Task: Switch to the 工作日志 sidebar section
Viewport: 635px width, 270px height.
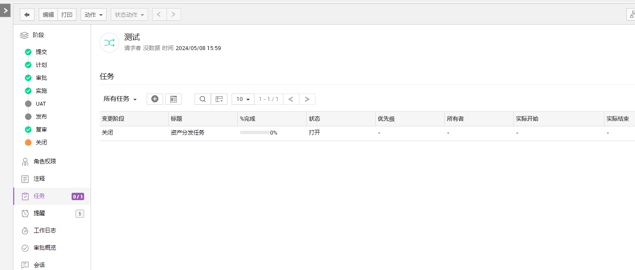Action: point(45,230)
